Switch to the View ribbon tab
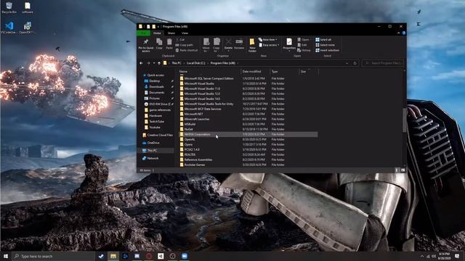 pos(185,33)
